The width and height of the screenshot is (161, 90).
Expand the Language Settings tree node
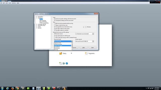coord(36,24)
